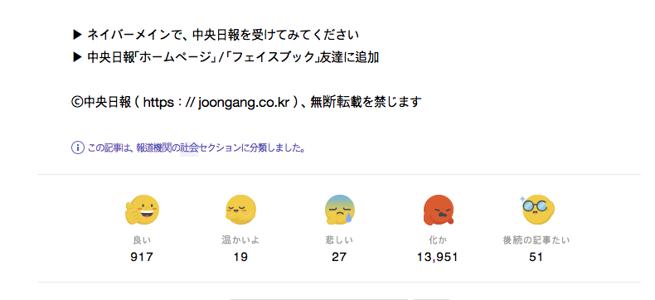Select the 悲しい crying face emoji
This screenshot has width=655, height=300.
point(339,210)
